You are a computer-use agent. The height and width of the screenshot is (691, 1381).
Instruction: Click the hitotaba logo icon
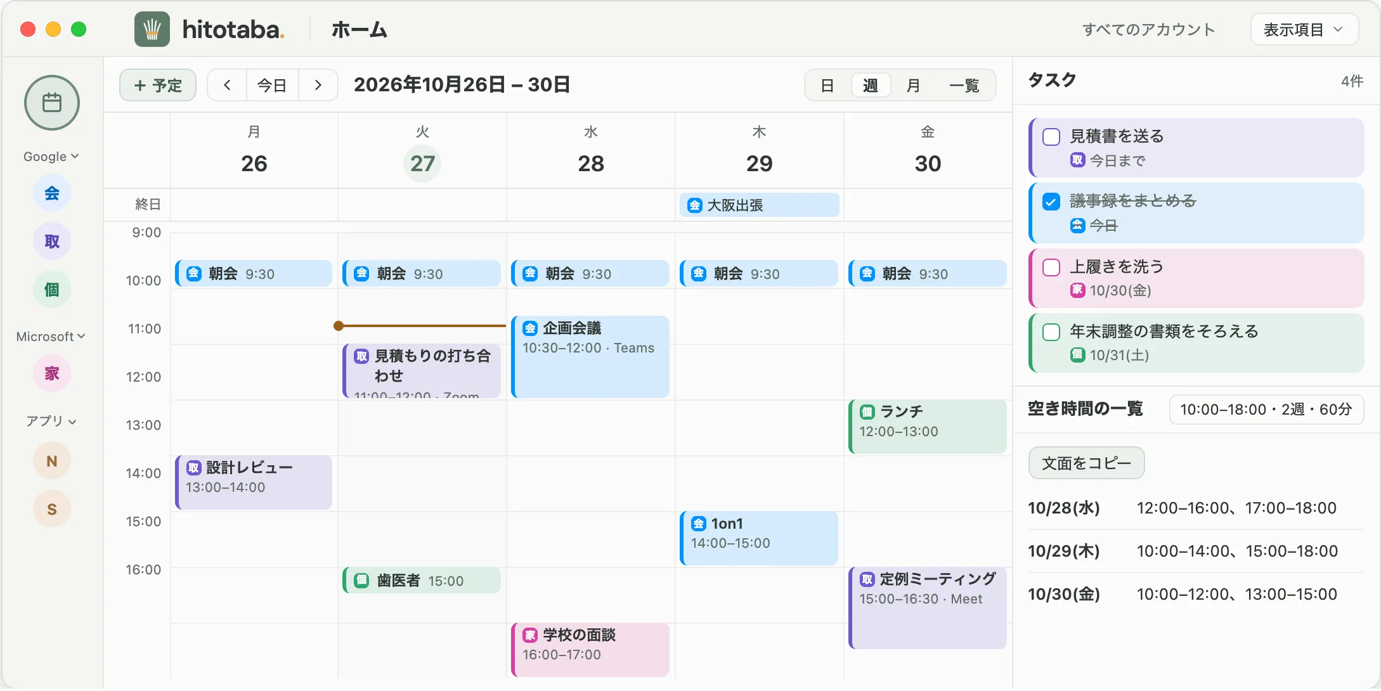pos(152,29)
